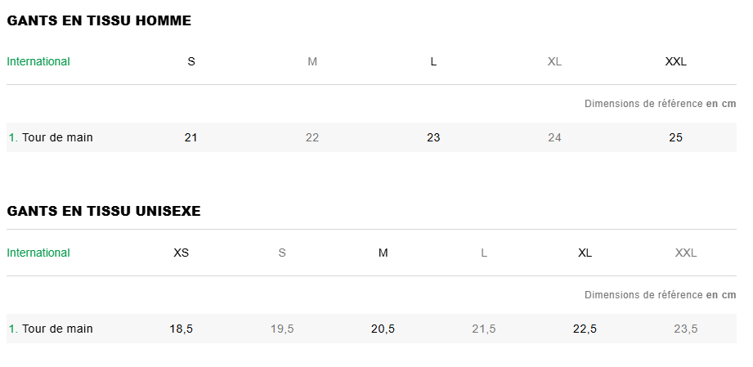
Task: Select size XS in unisex gloves table
Action: [x=182, y=253]
